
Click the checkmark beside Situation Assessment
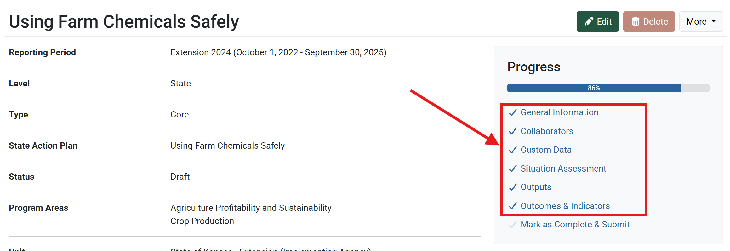click(513, 169)
